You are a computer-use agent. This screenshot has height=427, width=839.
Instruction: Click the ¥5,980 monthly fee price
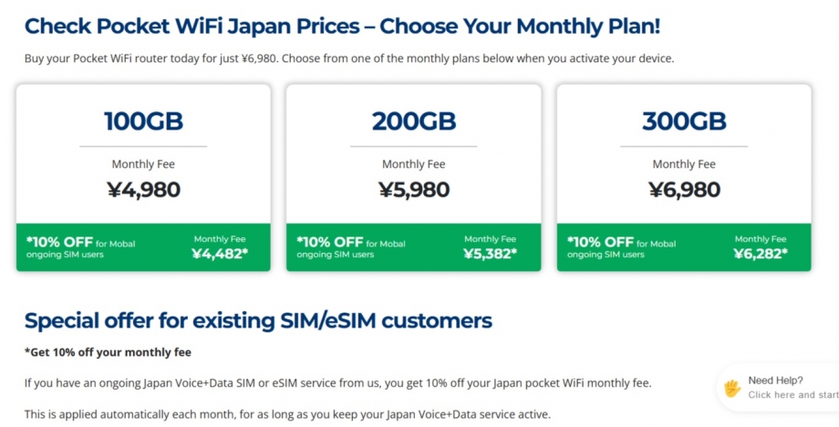pyautogui.click(x=413, y=190)
